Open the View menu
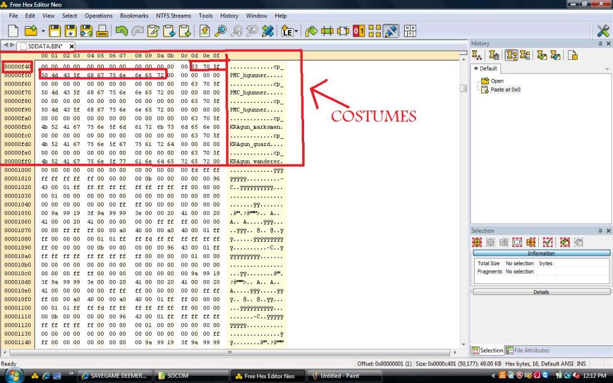The image size is (613, 383). pos(48,16)
